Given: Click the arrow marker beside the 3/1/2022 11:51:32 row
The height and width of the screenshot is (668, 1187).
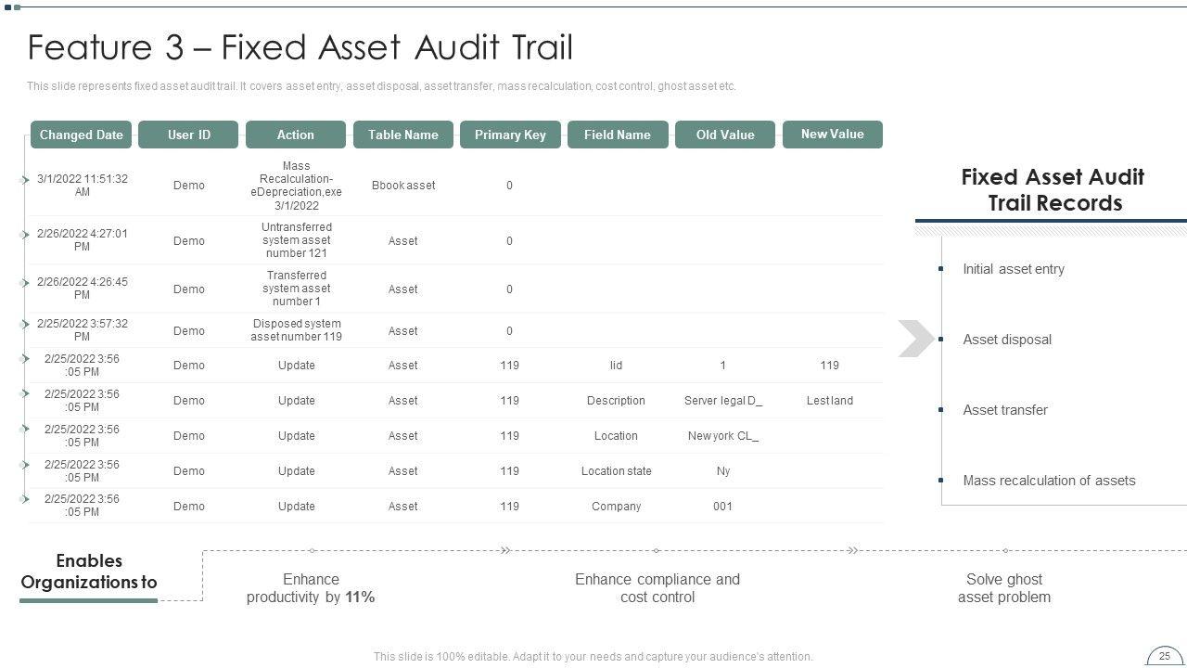Looking at the screenshot, I should (x=25, y=180).
